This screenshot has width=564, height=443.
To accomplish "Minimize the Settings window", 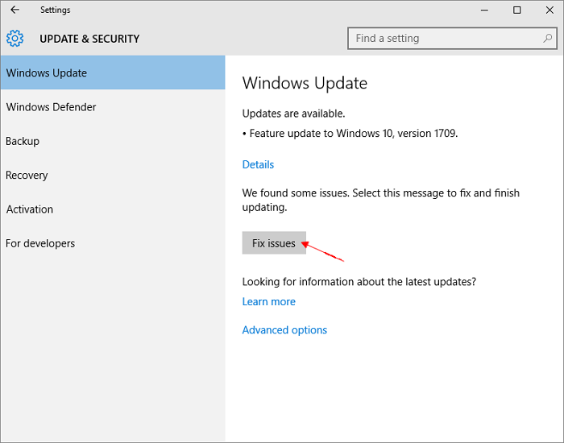I will [484, 10].
